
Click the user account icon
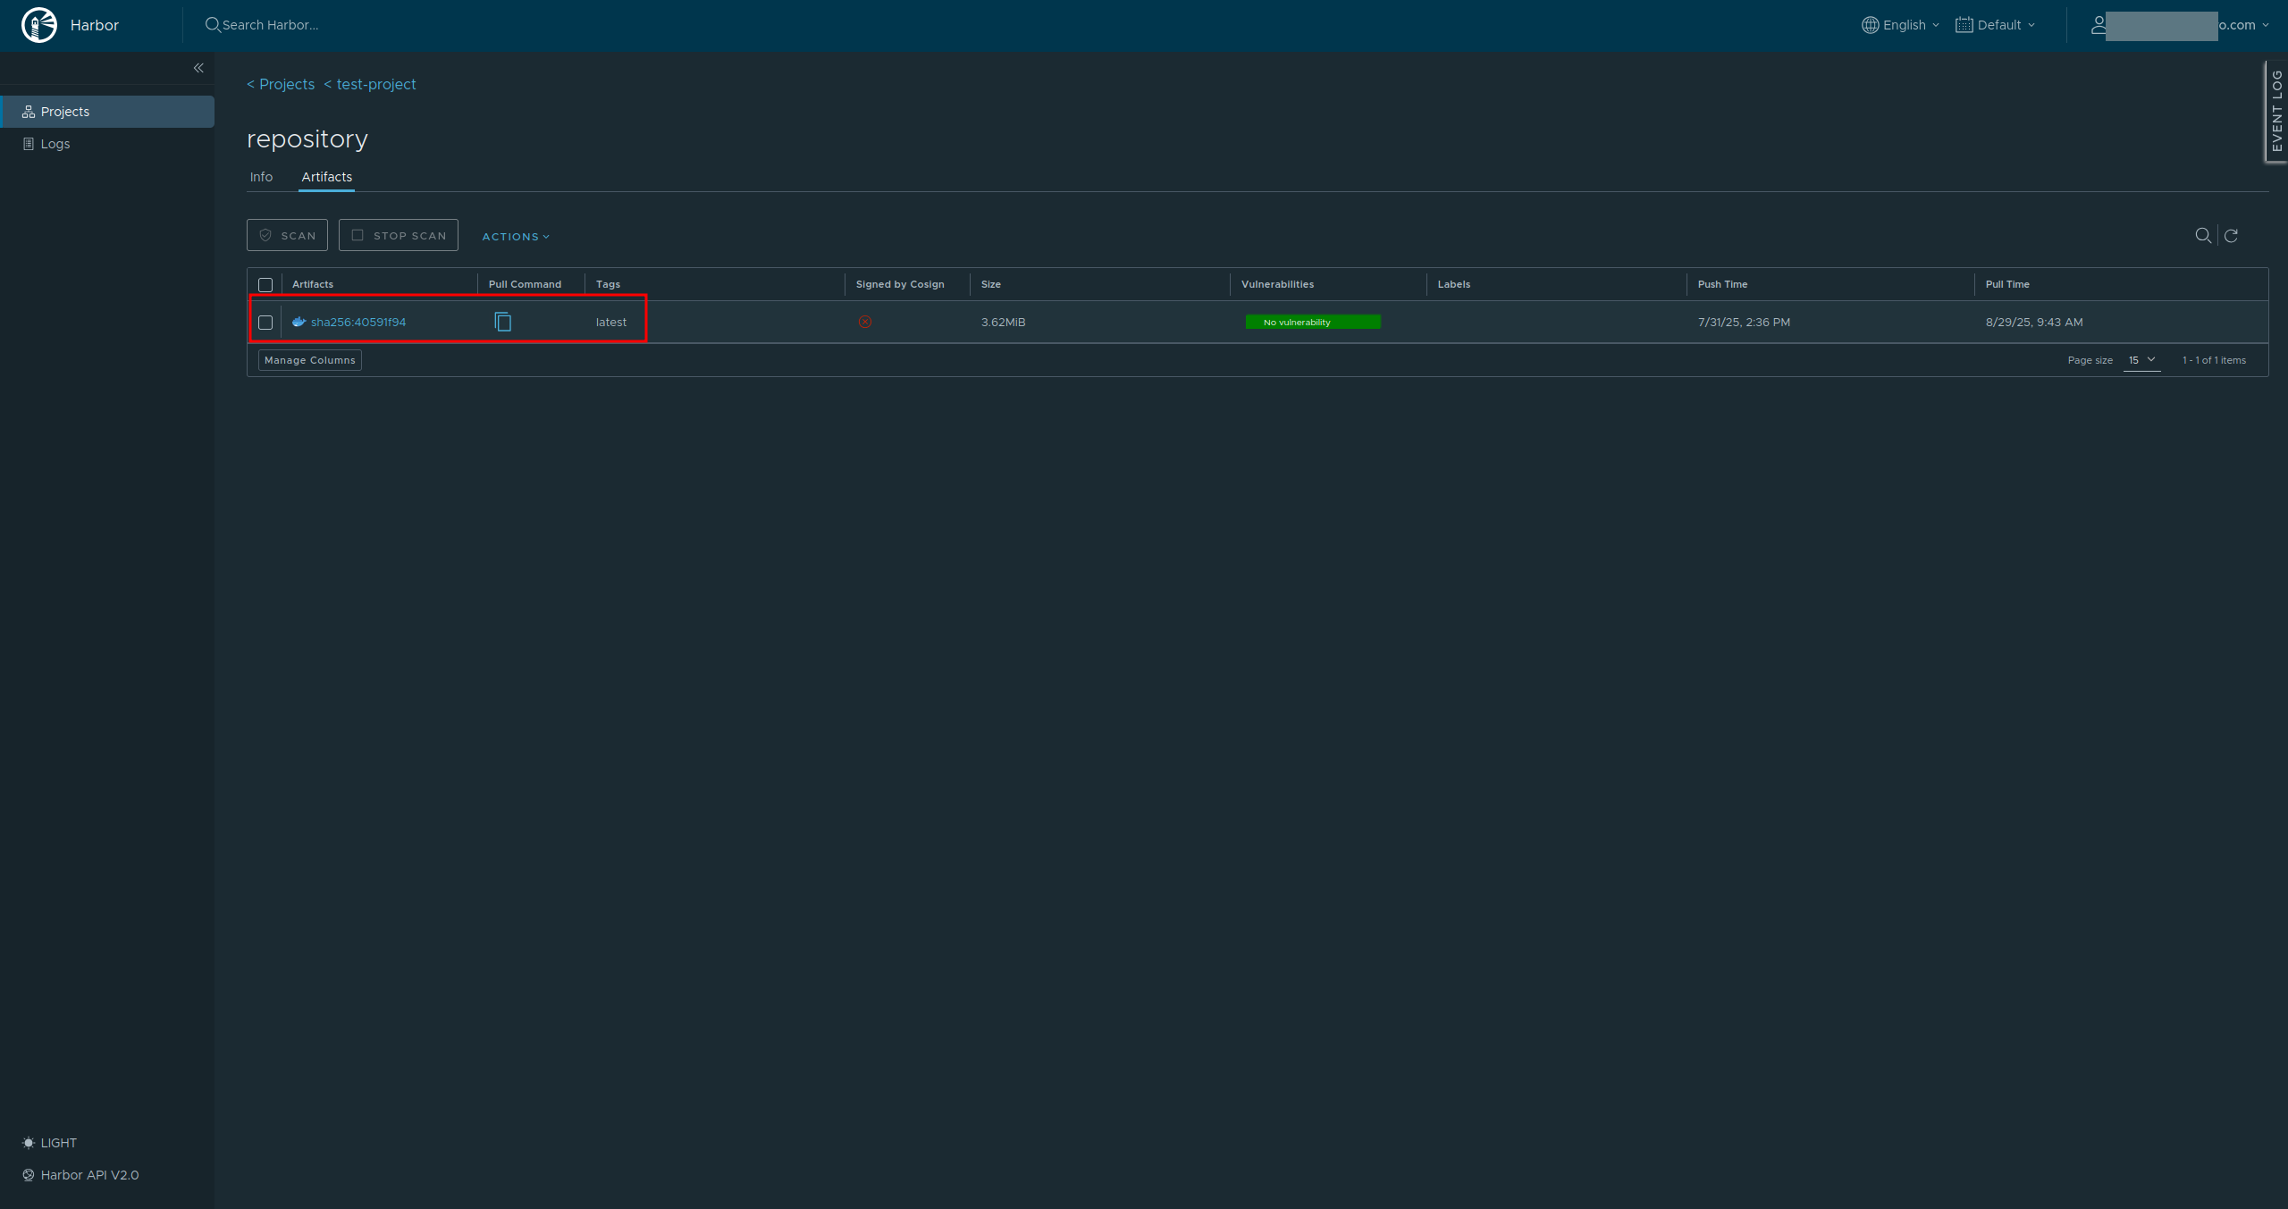pyautogui.click(x=2099, y=25)
